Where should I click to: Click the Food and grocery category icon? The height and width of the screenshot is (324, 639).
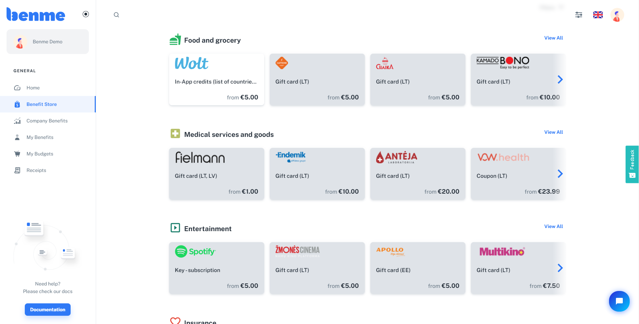point(175,40)
